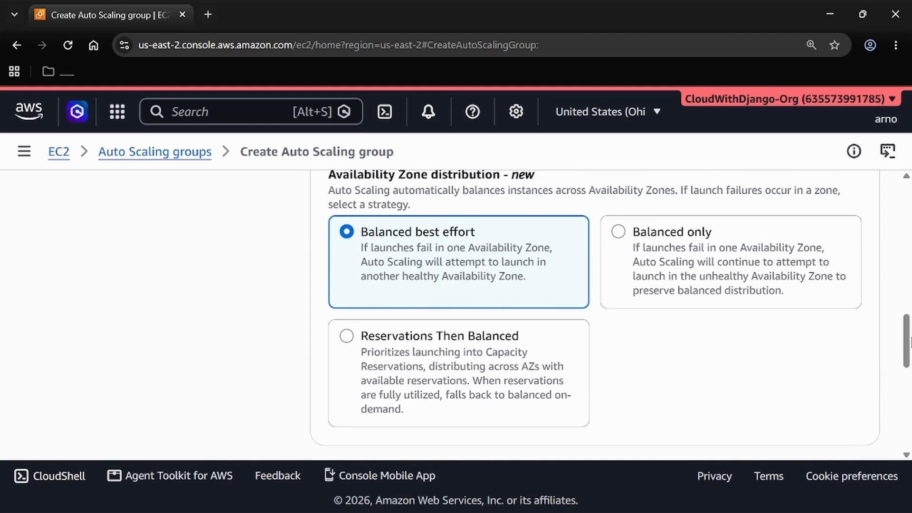
Task: Open CloudShell from the footer
Action: pyautogui.click(x=50, y=476)
